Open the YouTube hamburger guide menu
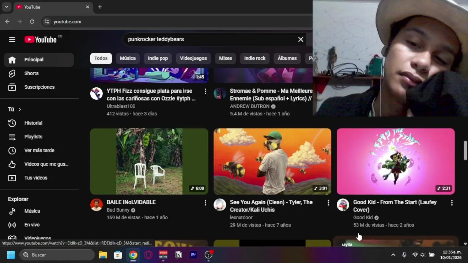 [x=12, y=39]
